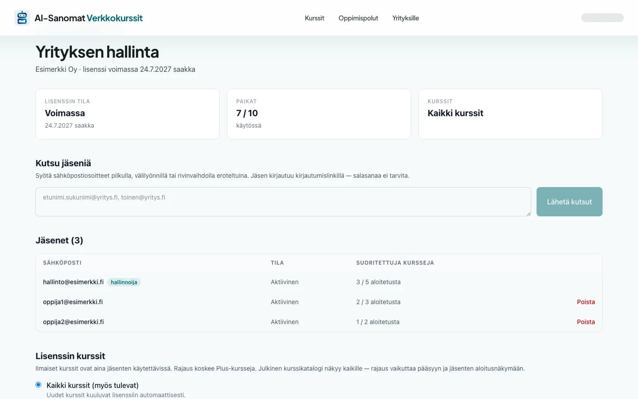Click the Tila column header

[x=277, y=263]
